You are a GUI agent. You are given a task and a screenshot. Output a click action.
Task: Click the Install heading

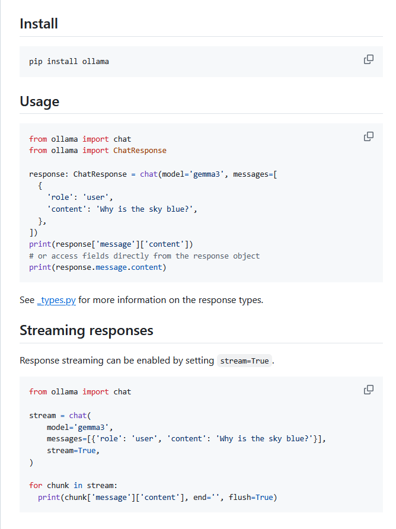pyautogui.click(x=39, y=24)
